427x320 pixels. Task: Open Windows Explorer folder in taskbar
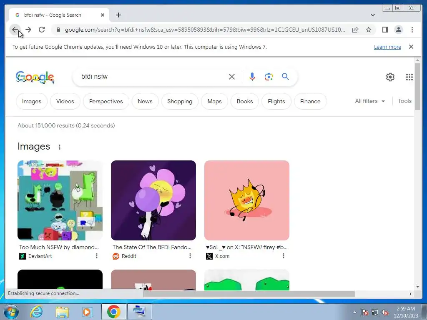click(x=62, y=312)
